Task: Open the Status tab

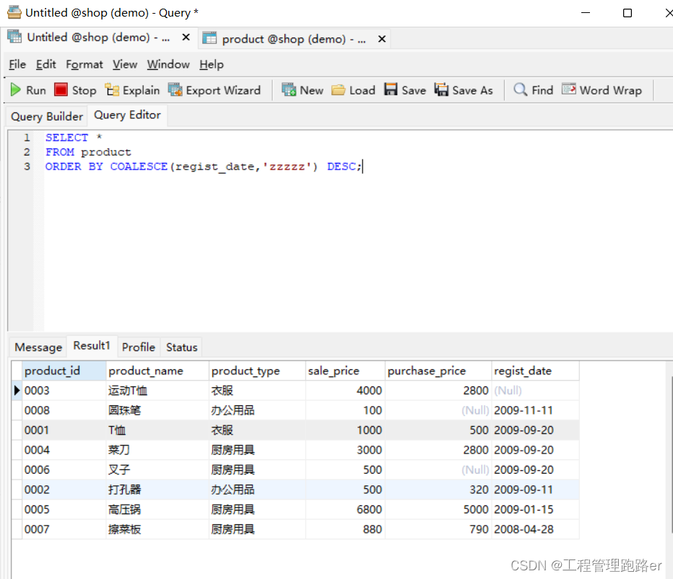Action: [181, 347]
